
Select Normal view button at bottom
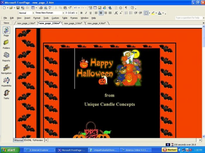(x=18, y=140)
